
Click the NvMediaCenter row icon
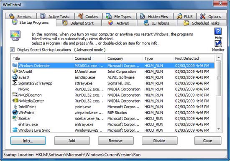(15, 101)
